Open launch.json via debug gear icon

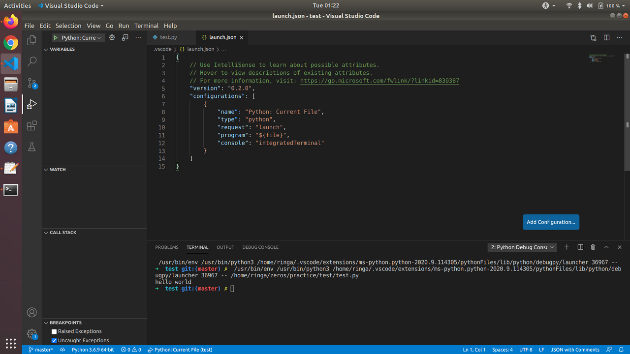click(112, 37)
